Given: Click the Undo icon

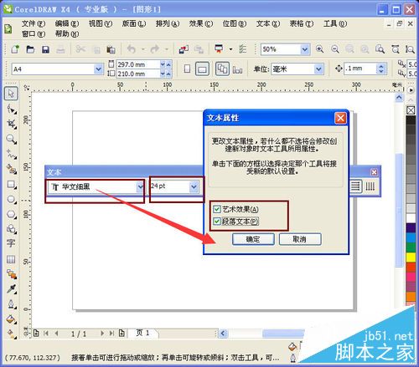Looking at the screenshot, I should click(x=132, y=49).
